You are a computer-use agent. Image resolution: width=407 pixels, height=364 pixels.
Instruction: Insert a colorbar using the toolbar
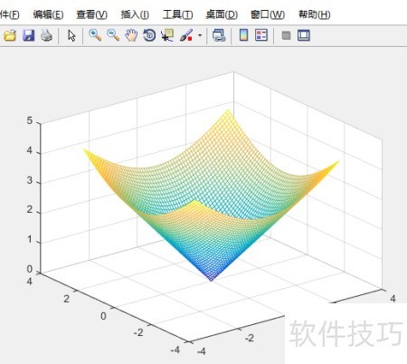[x=243, y=35]
